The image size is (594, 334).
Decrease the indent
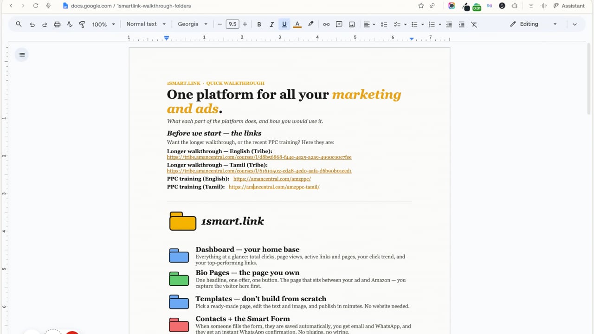449,24
